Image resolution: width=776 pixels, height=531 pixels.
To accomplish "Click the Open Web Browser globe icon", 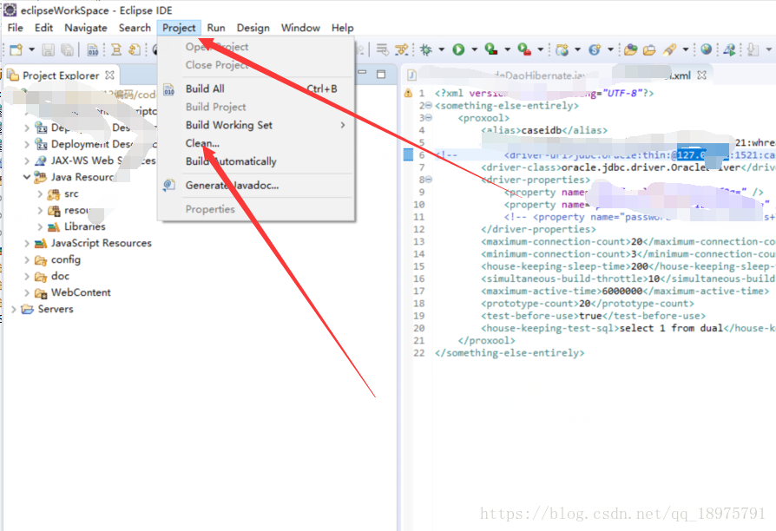I will pos(707,49).
